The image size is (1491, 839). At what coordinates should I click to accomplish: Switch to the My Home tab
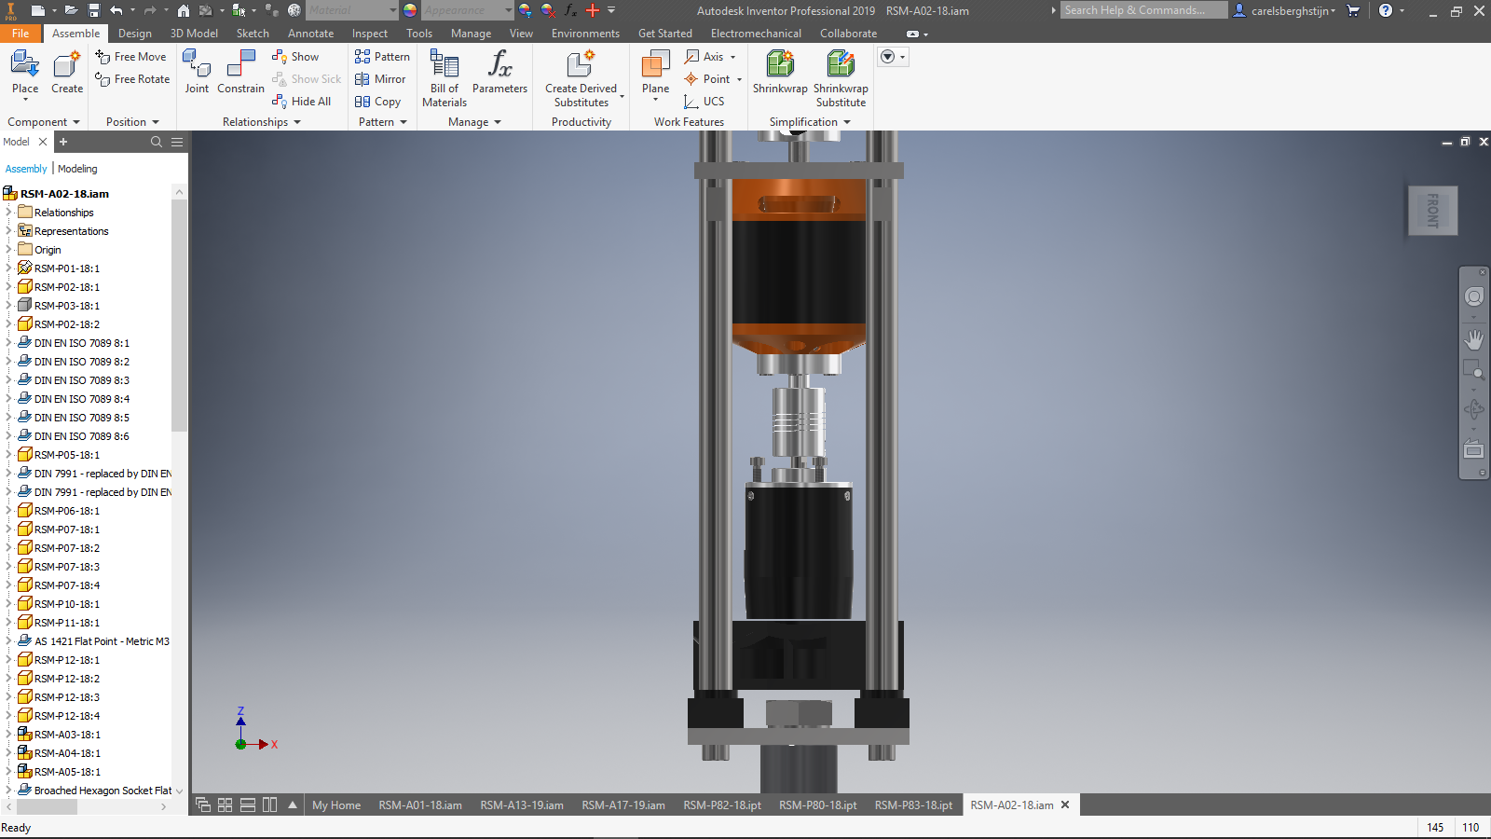coord(336,805)
